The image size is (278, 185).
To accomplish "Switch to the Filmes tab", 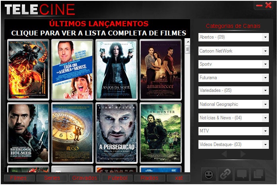I will click(x=19, y=178).
